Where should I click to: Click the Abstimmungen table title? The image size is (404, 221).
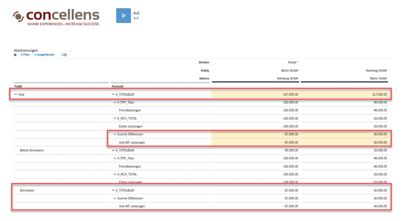pos(26,50)
